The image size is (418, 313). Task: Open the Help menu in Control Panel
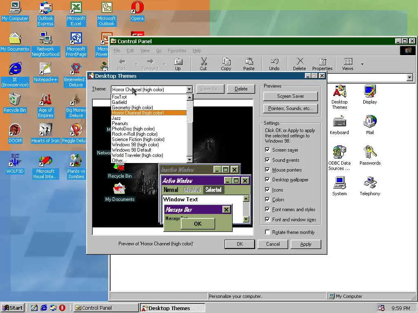coord(197,51)
